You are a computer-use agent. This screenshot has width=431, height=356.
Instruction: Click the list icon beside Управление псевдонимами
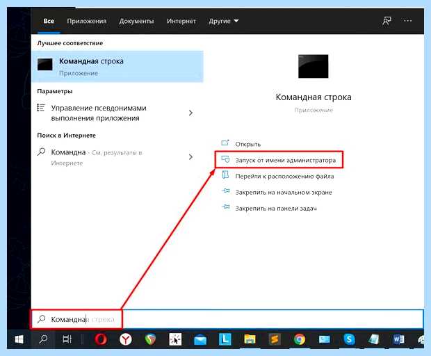[x=41, y=108]
